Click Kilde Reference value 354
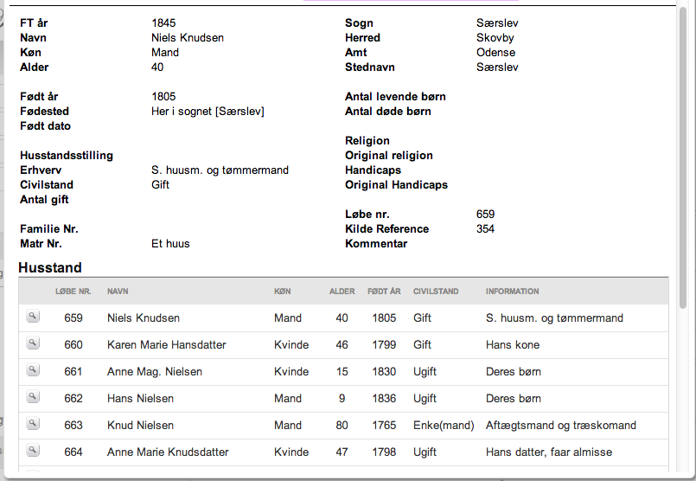Screen dimensions: 696x481 [x=485, y=228]
